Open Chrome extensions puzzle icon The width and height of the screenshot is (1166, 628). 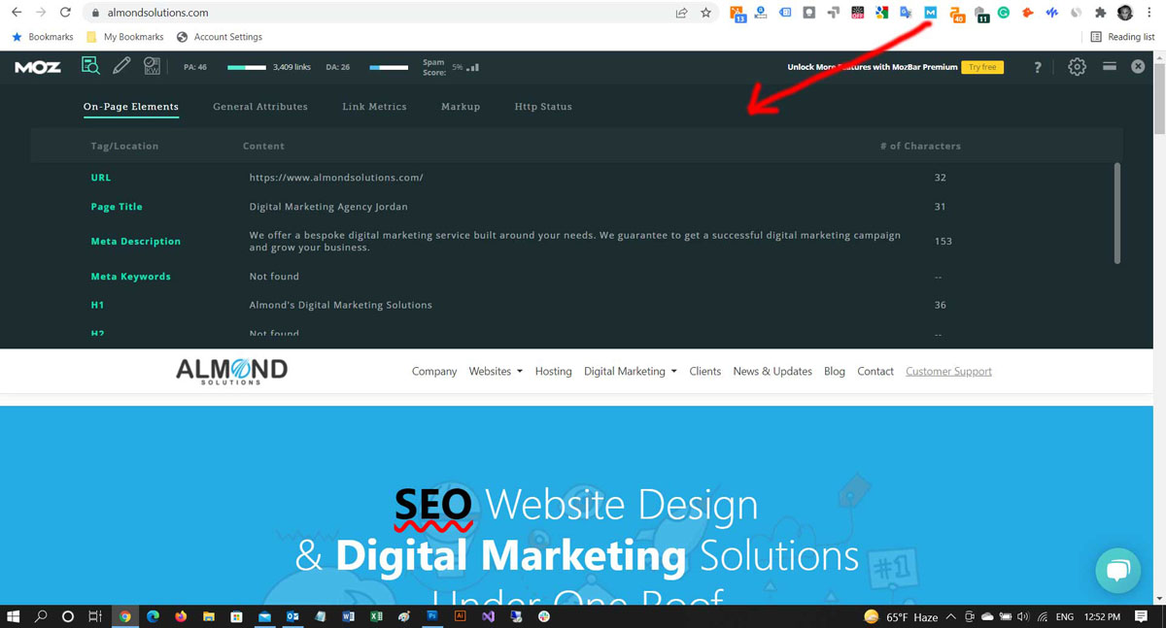pyautogui.click(x=1101, y=13)
